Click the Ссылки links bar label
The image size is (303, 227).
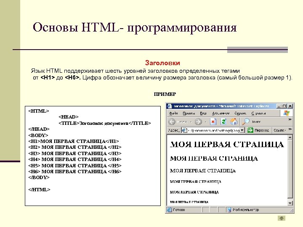[x=279, y=130]
